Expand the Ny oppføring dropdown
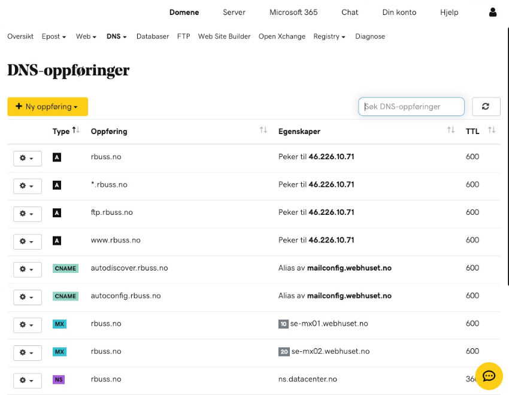 click(x=48, y=107)
